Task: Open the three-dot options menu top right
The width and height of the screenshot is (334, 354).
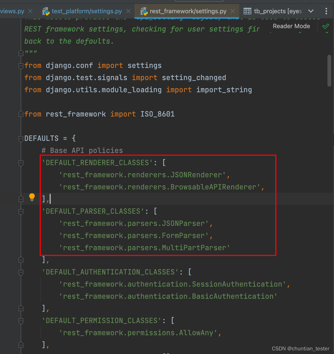Action: pyautogui.click(x=326, y=11)
